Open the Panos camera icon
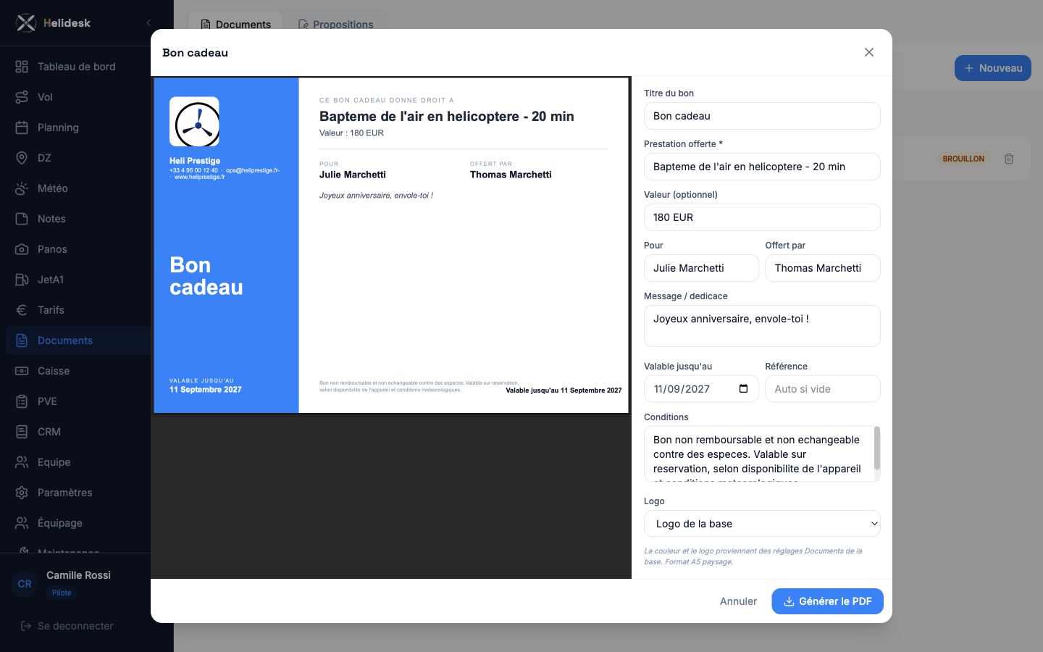 22,249
